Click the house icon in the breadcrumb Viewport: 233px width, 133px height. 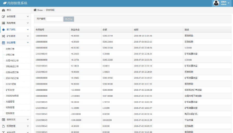pos(35,10)
